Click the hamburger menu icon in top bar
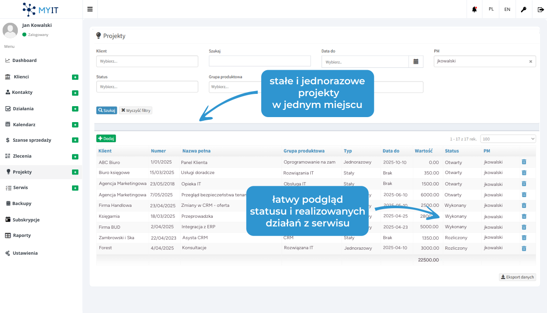The width and height of the screenshot is (547, 313). pyautogui.click(x=90, y=9)
